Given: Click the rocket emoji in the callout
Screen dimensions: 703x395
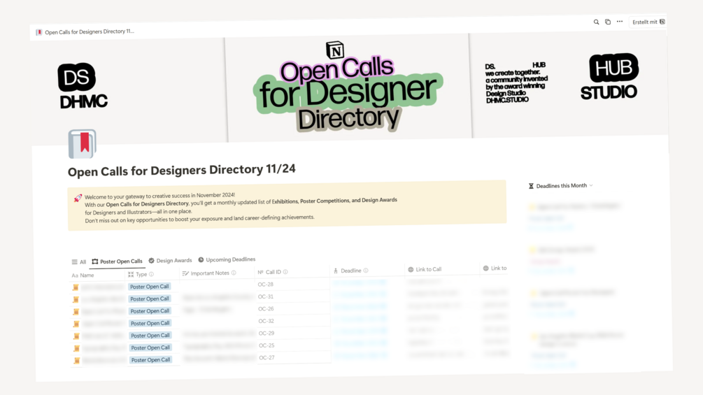Looking at the screenshot, I should click(x=78, y=198).
